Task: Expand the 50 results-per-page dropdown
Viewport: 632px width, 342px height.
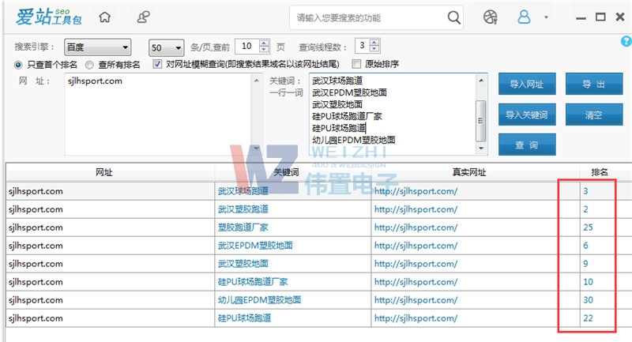Action: 167,47
